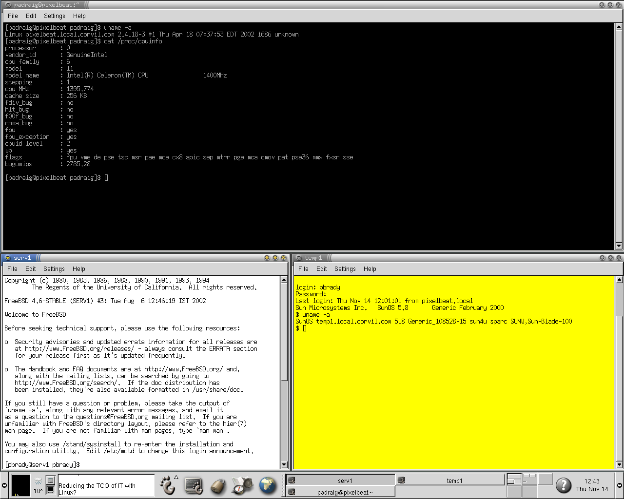Open Edit menu in temp1 window
This screenshot has width=624, height=499.
(322, 269)
